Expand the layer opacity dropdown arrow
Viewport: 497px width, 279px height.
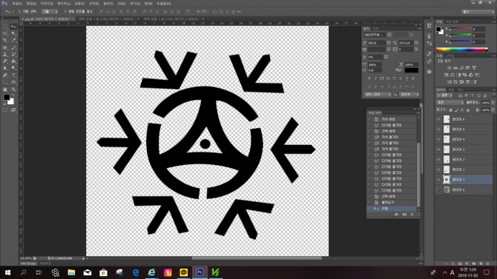(x=493, y=103)
